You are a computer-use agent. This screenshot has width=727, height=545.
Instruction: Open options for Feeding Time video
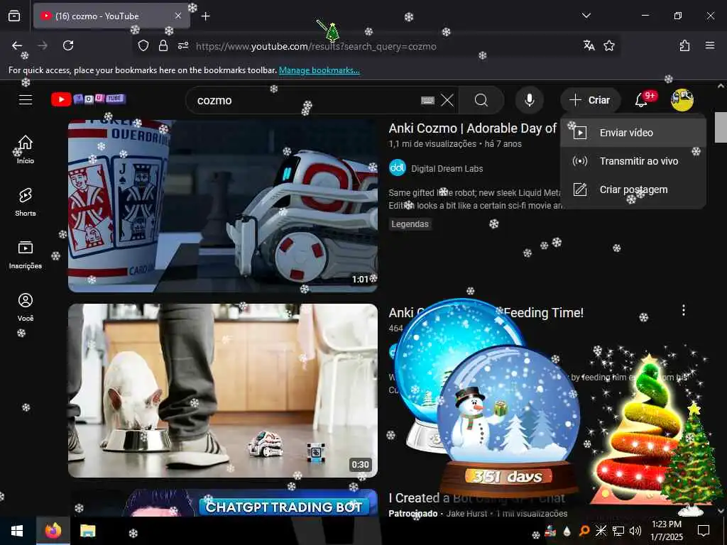point(684,310)
